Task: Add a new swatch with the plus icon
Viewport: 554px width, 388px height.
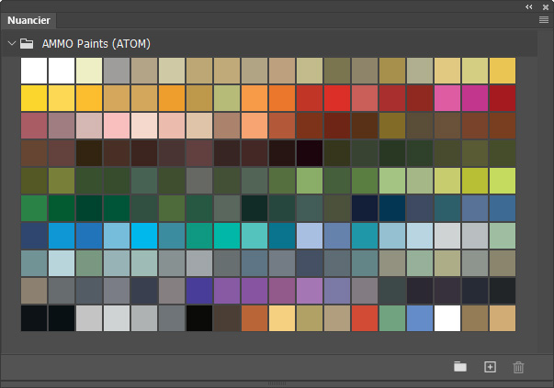Action: [490, 367]
